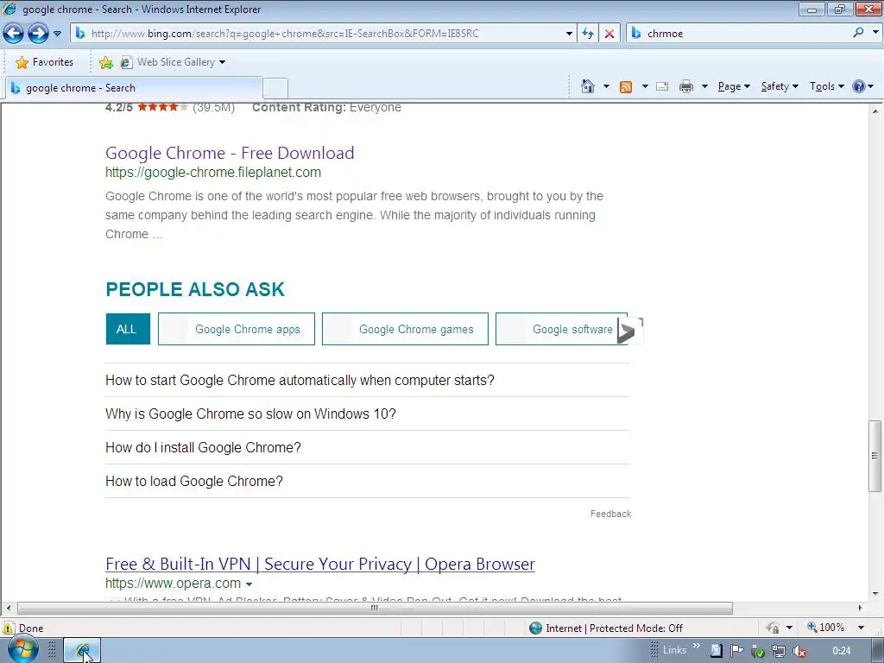
Task: Click the Refresh button next to address bar
Action: 587,34
